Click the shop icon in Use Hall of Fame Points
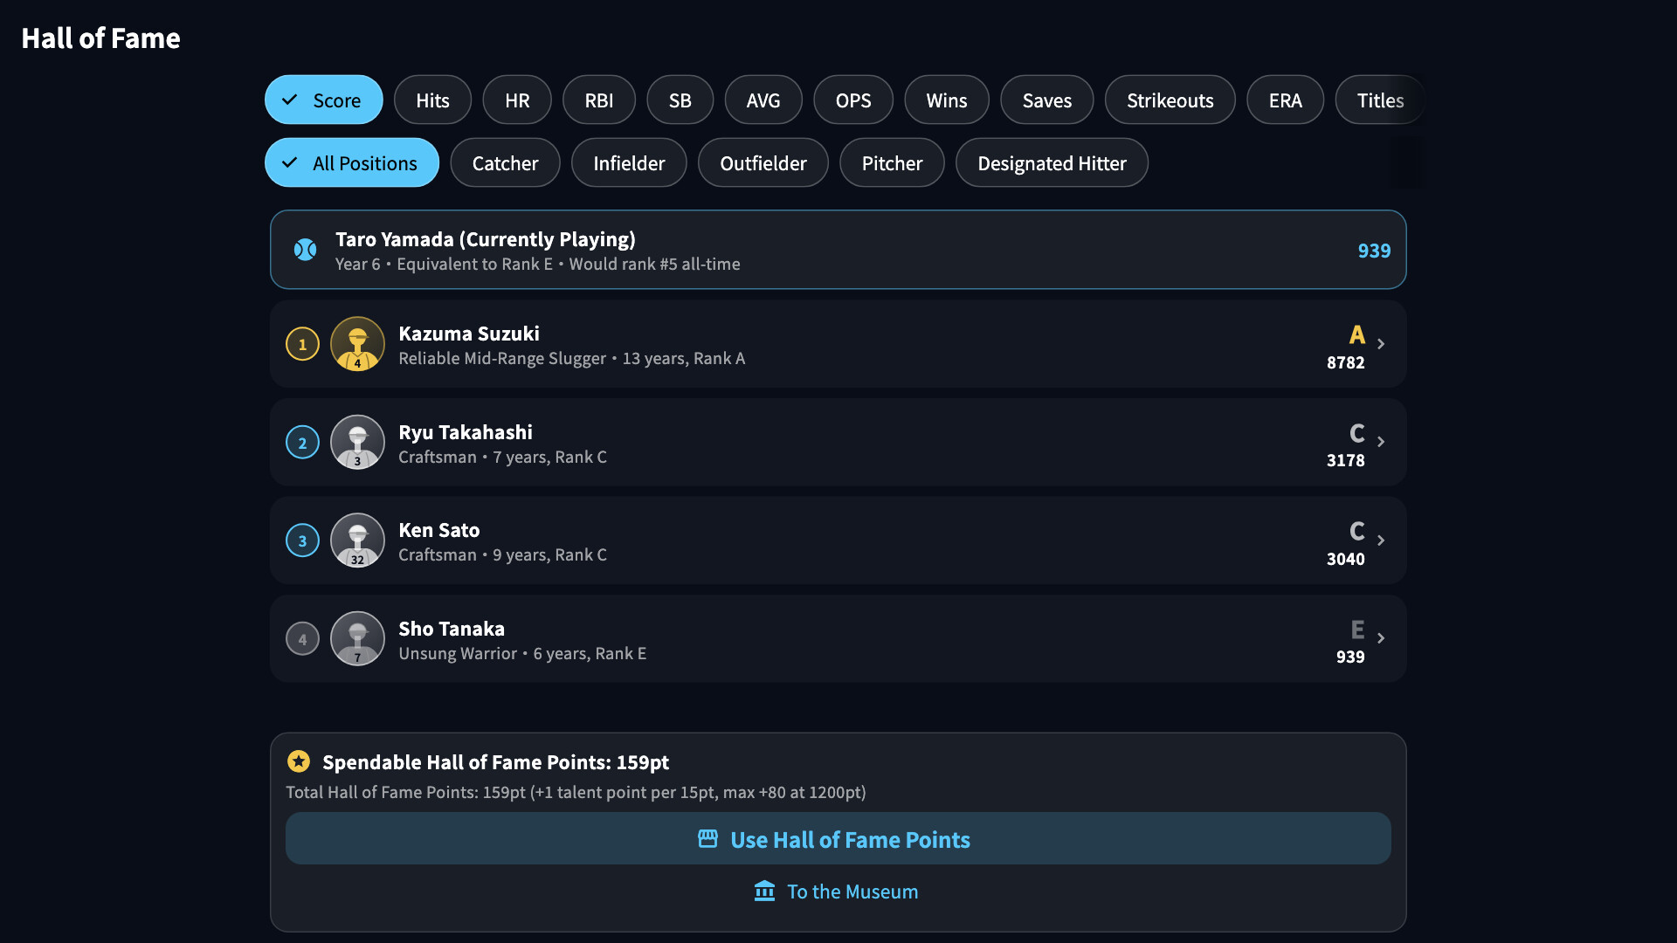The height and width of the screenshot is (943, 1677). 708,839
